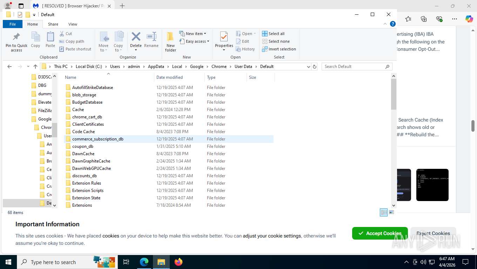The width and height of the screenshot is (477, 269).
Task: Open Quick Access Toolbar customize dropdown
Action: pyautogui.click(x=34, y=15)
